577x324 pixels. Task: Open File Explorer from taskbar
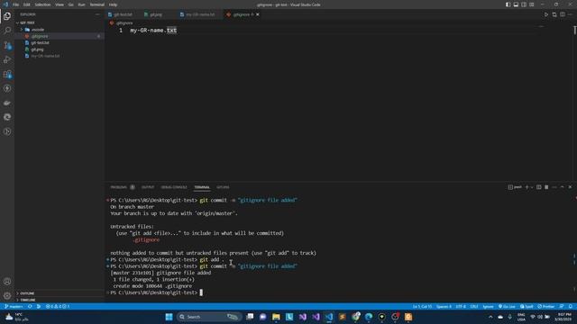pos(276,317)
